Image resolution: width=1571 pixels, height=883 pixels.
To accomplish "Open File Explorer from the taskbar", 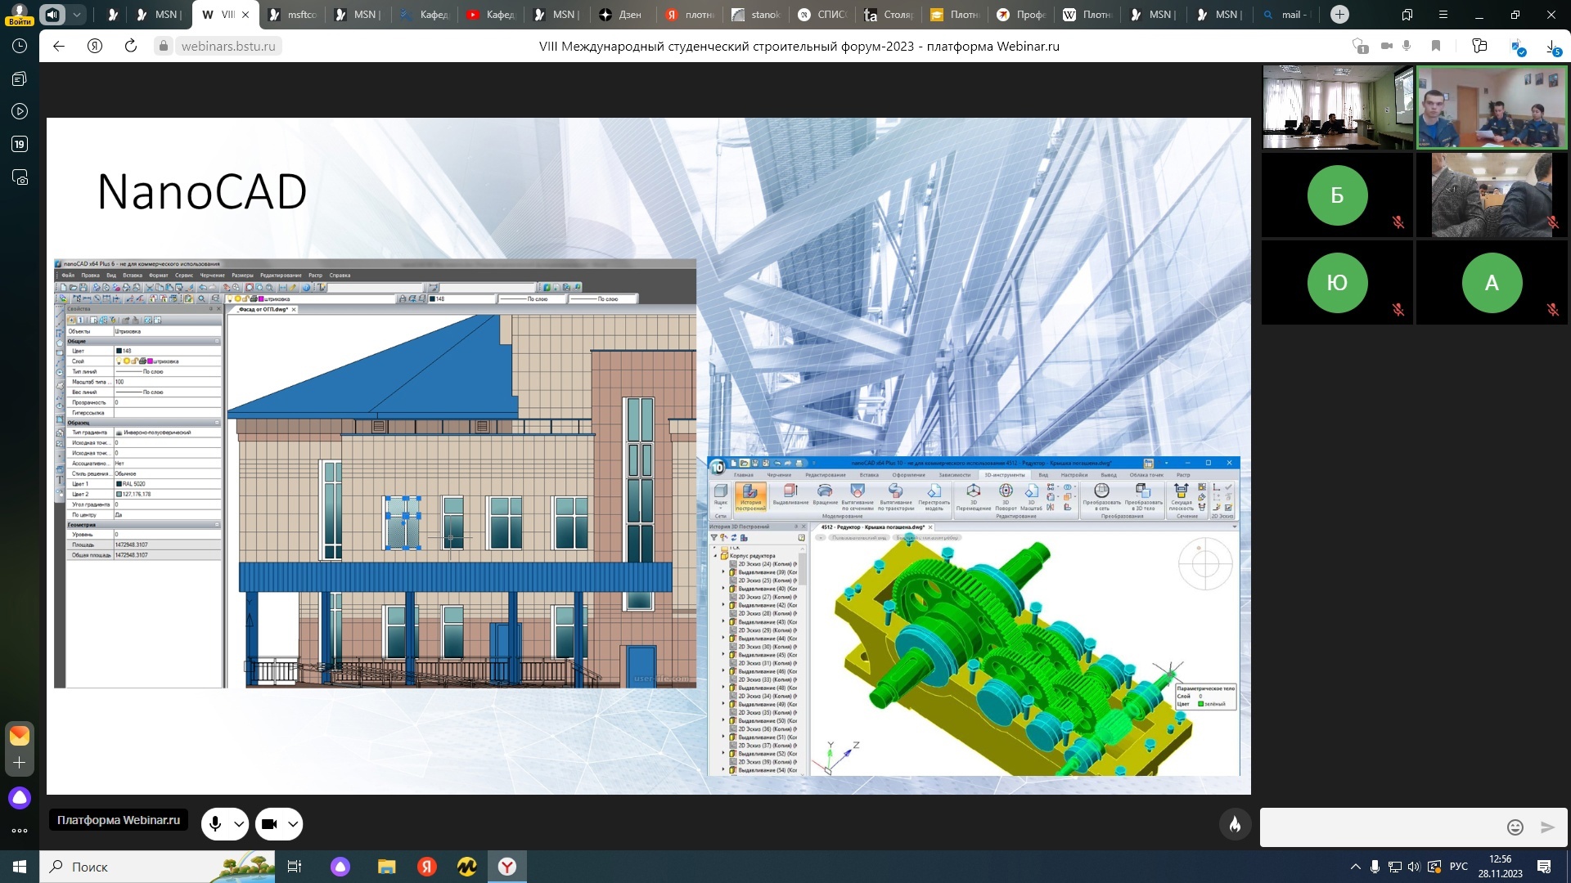I will [x=386, y=867].
